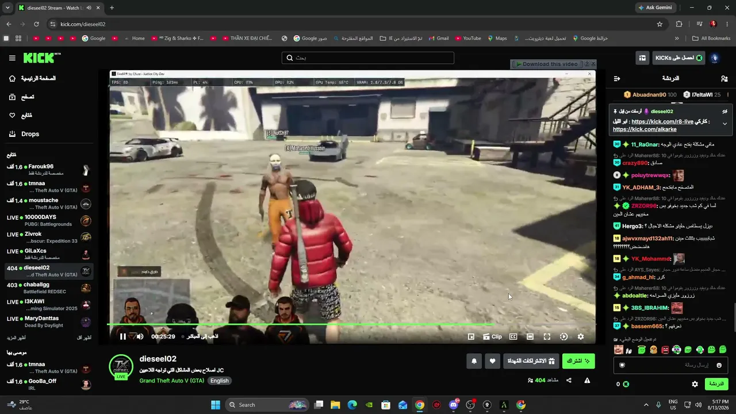This screenshot has height=414, width=736.
Task: Focus the send message chat field
Action: 671,365
